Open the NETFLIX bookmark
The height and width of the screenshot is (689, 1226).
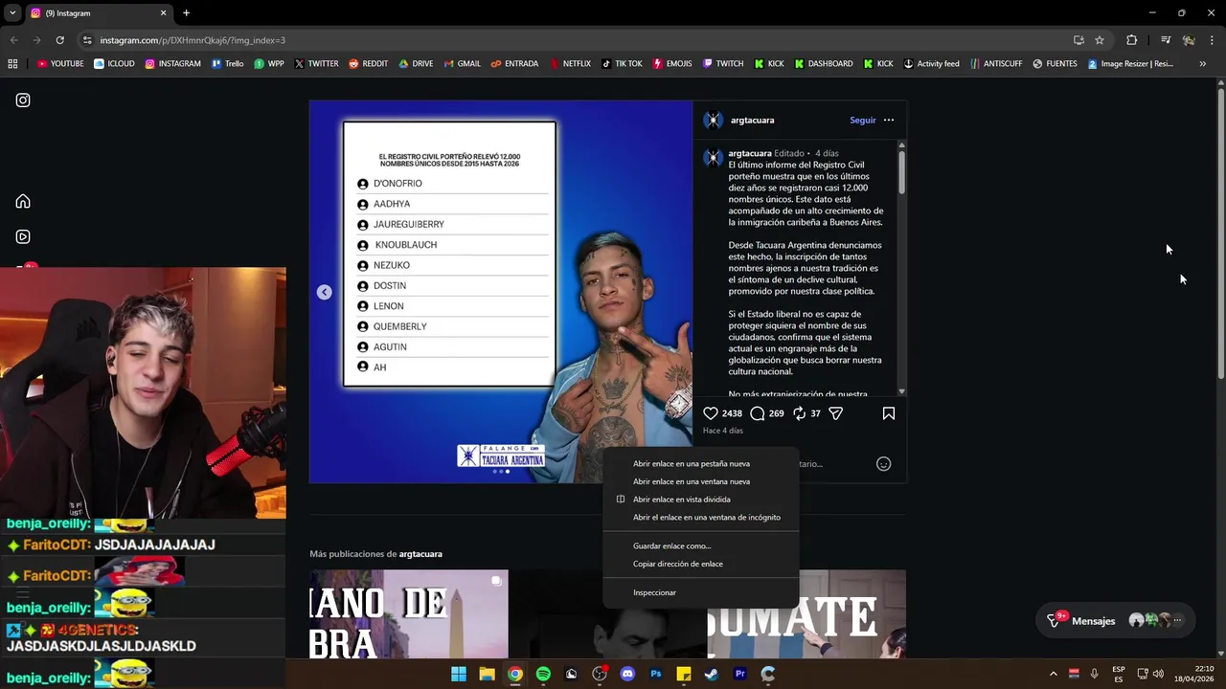[569, 64]
